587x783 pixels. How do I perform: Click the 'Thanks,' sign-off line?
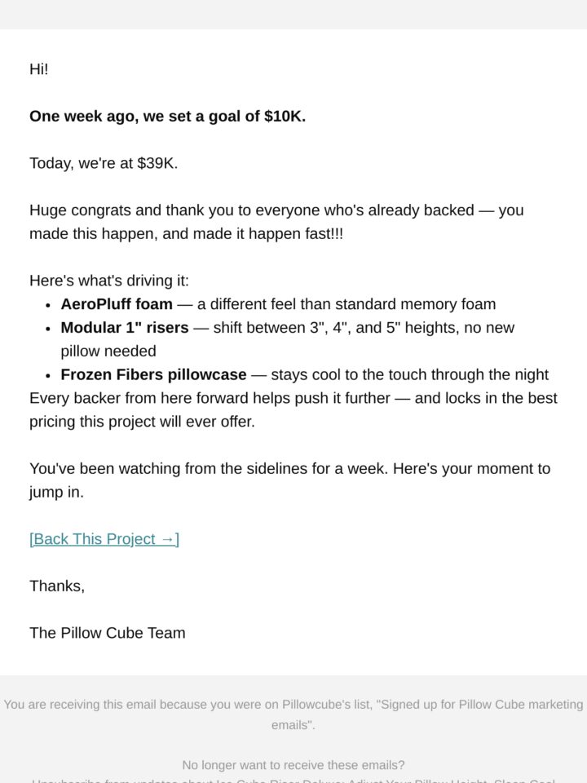(x=57, y=586)
